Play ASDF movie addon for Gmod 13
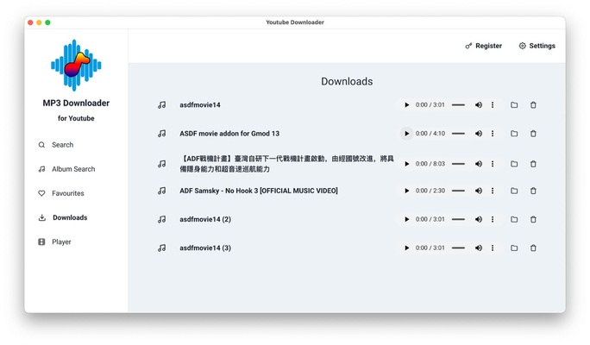The width and height of the screenshot is (590, 345). 406,134
